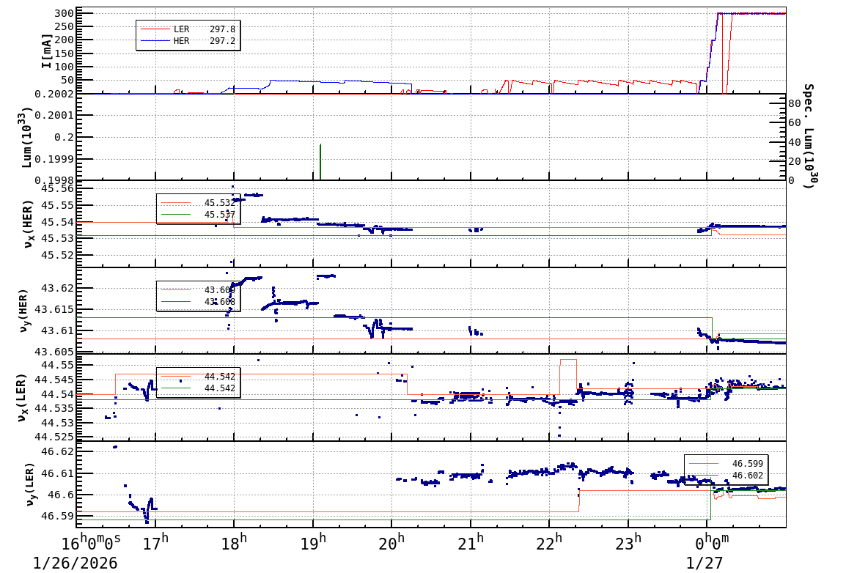Click the red line sample beside LER
This screenshot has height=573, width=846.
coord(155,29)
